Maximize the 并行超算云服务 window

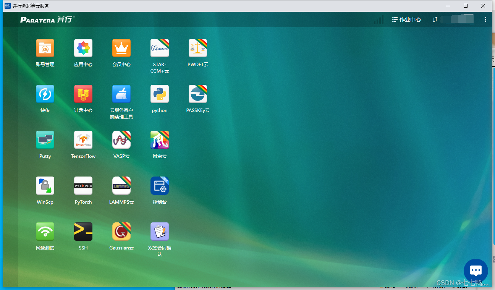(466, 6)
